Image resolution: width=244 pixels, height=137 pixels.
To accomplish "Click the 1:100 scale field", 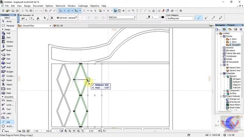I will point(36,131).
